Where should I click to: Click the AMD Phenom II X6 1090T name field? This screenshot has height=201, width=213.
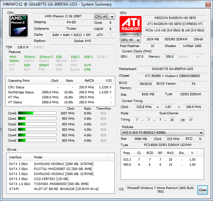pyautogui.click(x=63, y=16)
